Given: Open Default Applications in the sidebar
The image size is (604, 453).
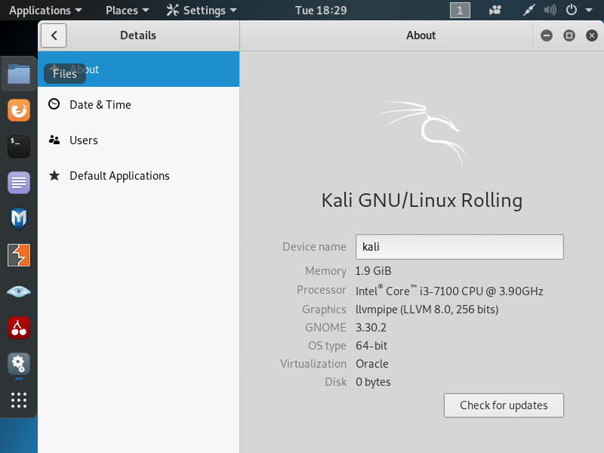Looking at the screenshot, I should click(x=139, y=176).
